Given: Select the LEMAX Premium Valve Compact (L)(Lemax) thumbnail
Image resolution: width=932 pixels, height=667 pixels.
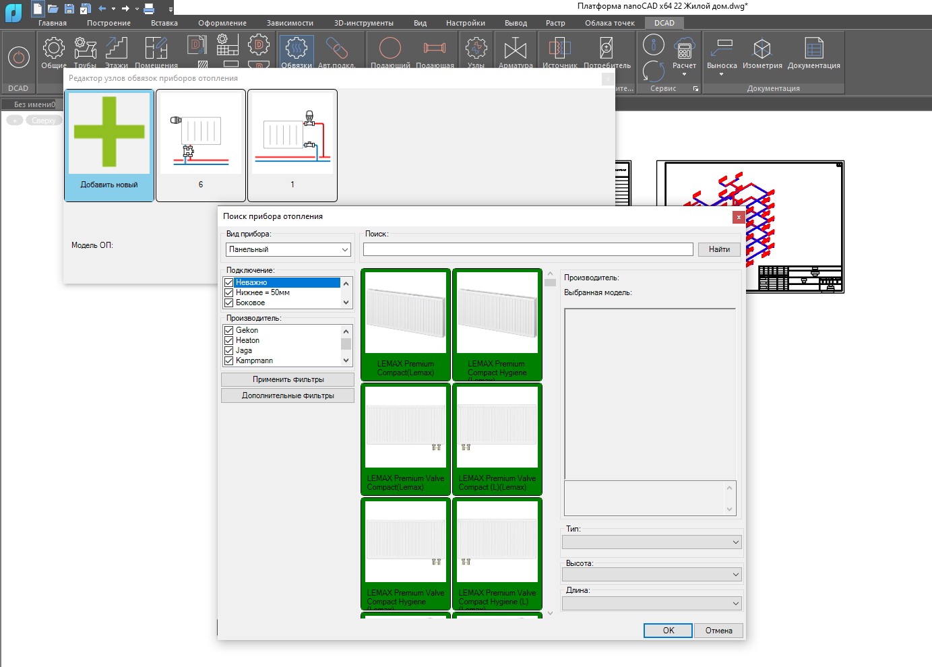Looking at the screenshot, I should click(497, 439).
